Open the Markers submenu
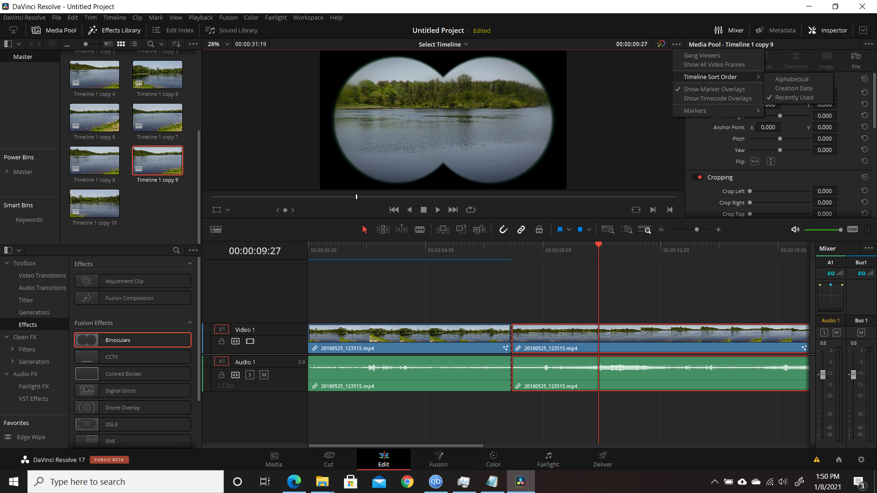Image resolution: width=877 pixels, height=493 pixels. click(718, 111)
